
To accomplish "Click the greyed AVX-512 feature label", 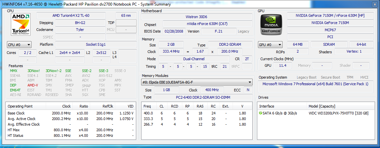I will 106,76.
